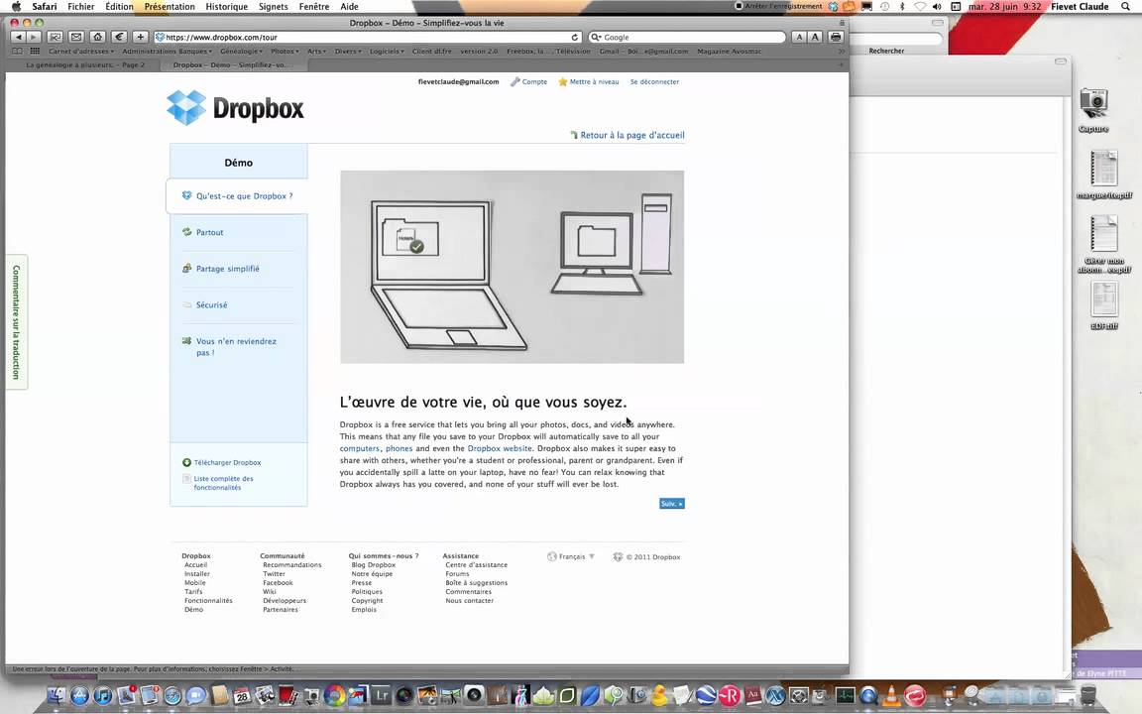
Task: Click Se déconnecter link
Action: pos(654,81)
